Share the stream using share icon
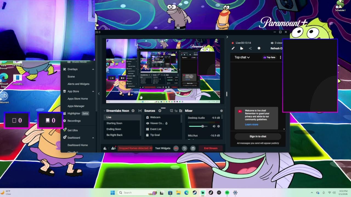Image resolution: width=351 pixels, height=197 pixels. pos(250,48)
